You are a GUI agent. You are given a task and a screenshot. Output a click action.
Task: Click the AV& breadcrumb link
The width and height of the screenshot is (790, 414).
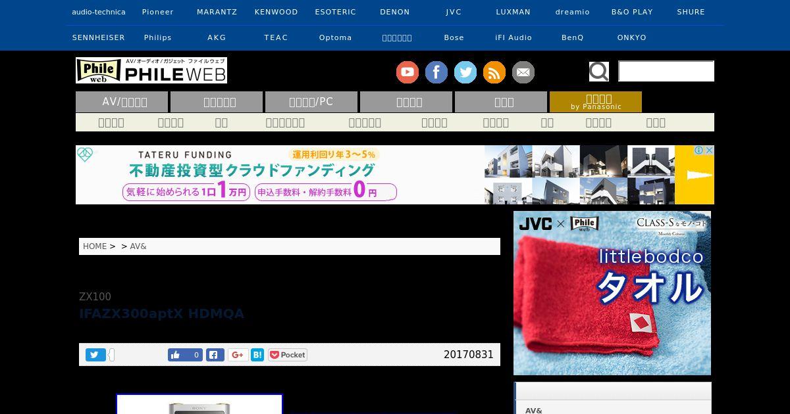click(x=138, y=246)
